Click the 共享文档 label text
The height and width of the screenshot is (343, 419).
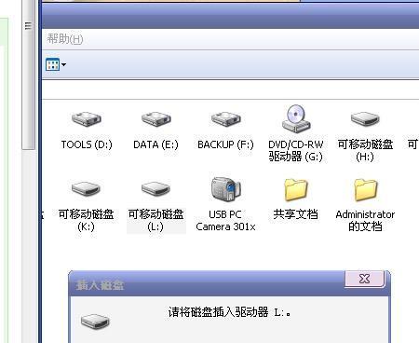(295, 214)
